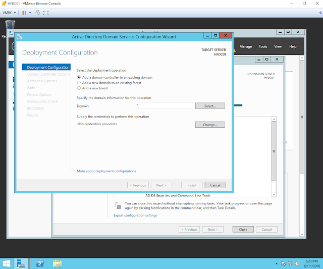Screen dimensions: 323x269
Task: Maximize the AD DS Configuration Wizard window
Action: pyautogui.click(x=216, y=36)
